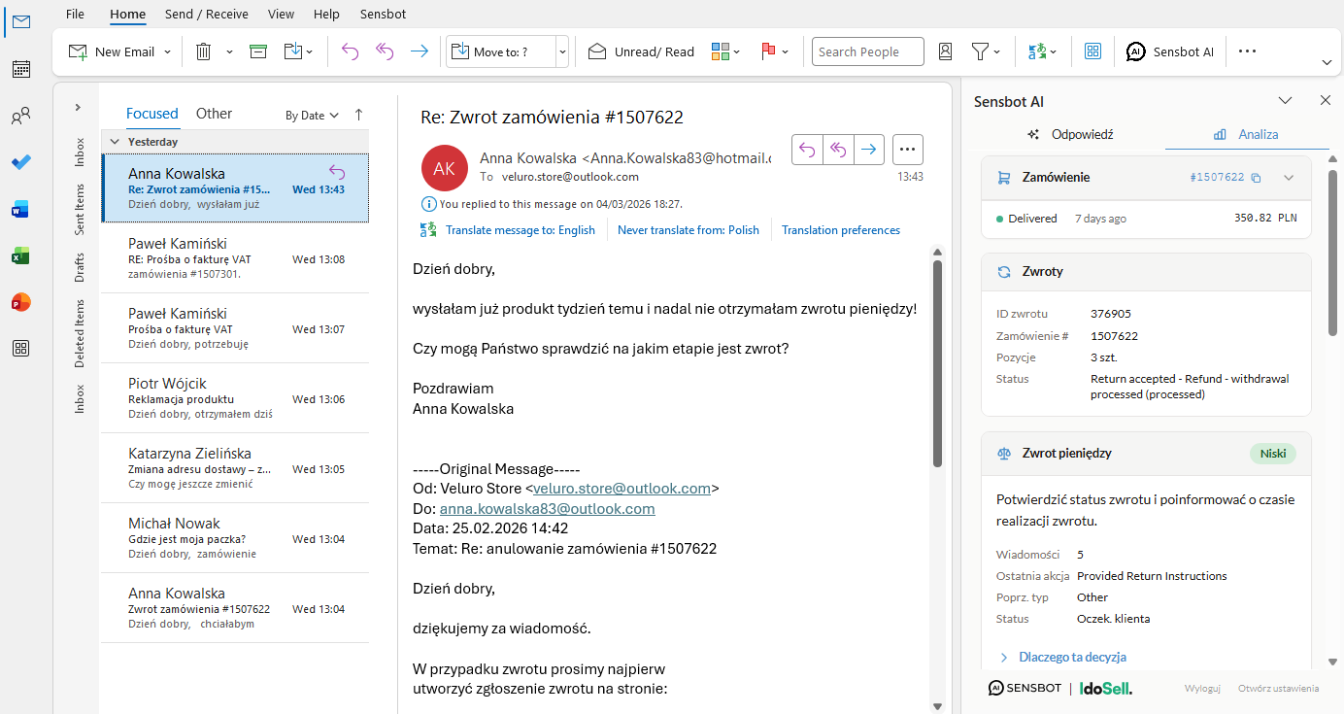Open the Sensbot AI add-in from the ribbon
This screenshot has width=1344, height=714.
point(1170,51)
